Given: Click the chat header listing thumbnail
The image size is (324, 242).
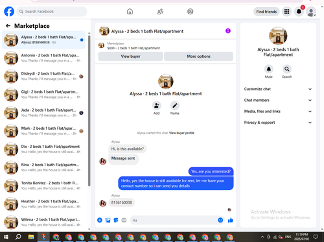Looking at the screenshot, I should pos(104,31).
